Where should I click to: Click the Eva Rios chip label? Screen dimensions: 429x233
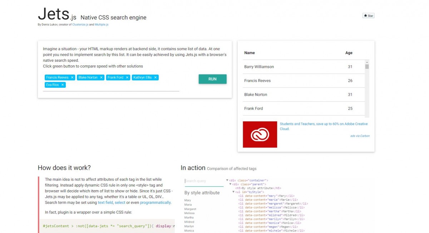[x=53, y=85]
